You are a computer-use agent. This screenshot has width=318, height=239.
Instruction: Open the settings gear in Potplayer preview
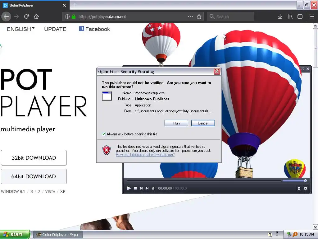click(x=306, y=188)
